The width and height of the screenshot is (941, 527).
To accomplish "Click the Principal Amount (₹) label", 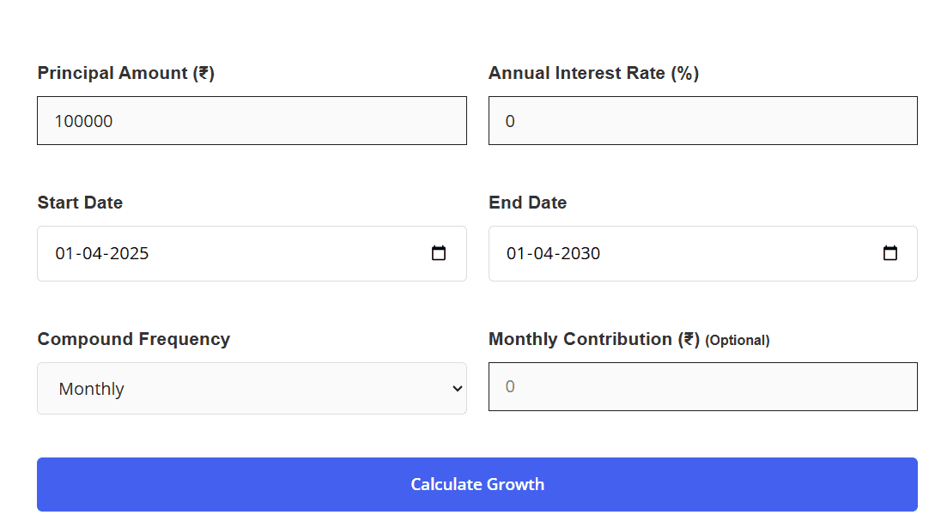I will (125, 73).
